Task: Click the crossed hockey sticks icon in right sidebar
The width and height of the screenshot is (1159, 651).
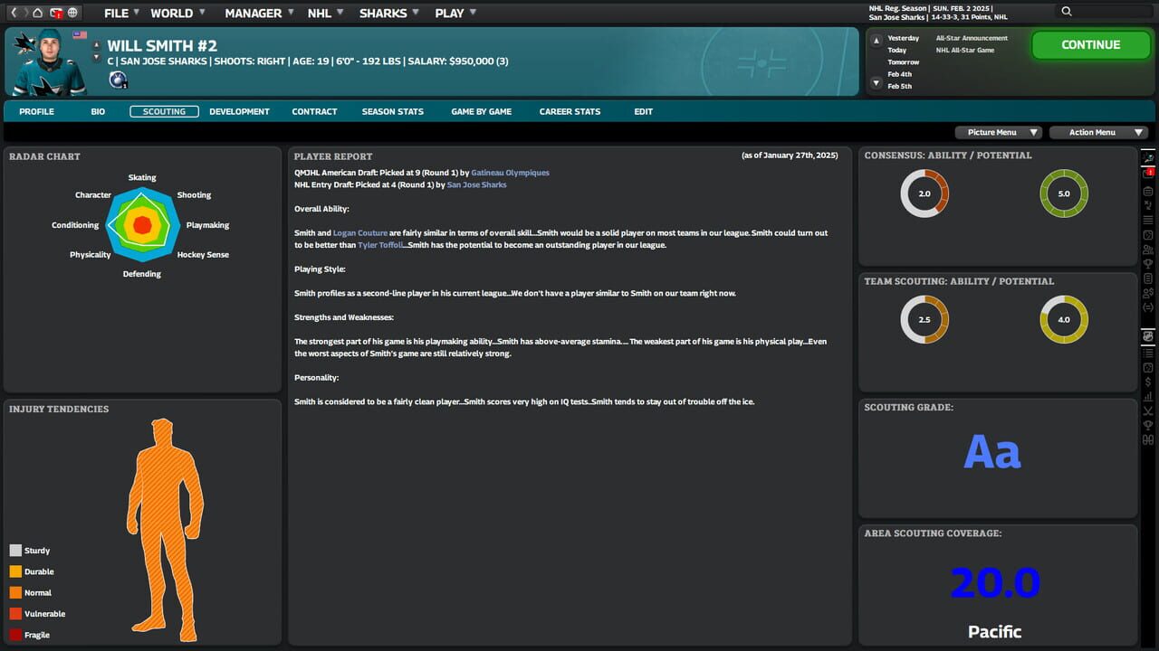Action: pos(1146,411)
